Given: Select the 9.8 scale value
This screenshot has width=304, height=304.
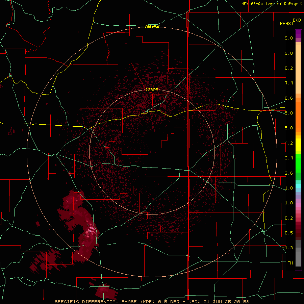Looking at the screenshot, I should pyautogui.click(x=289, y=38).
